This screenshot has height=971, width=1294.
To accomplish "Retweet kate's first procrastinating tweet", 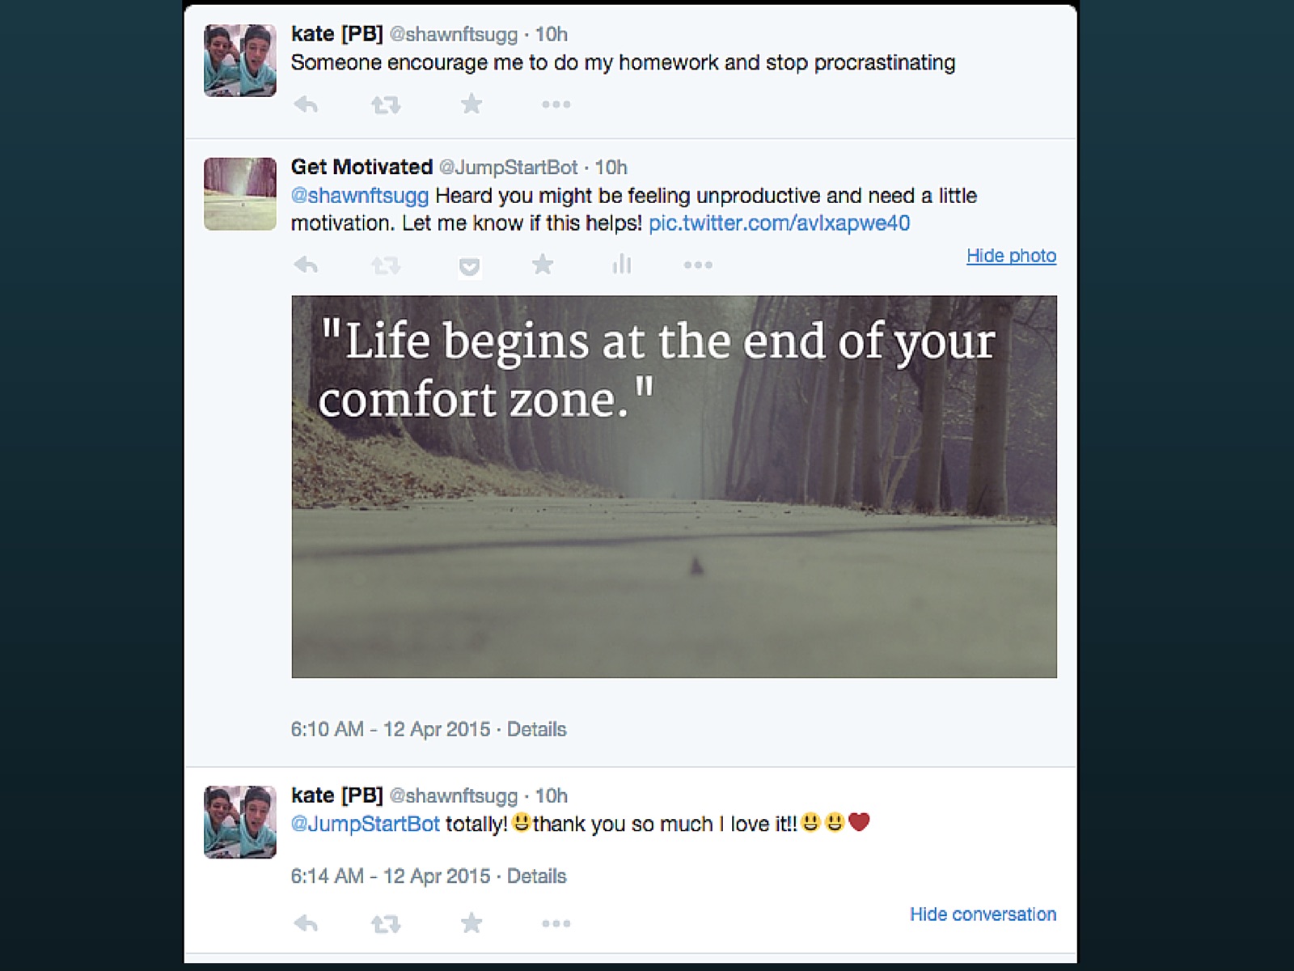I will tap(386, 104).
